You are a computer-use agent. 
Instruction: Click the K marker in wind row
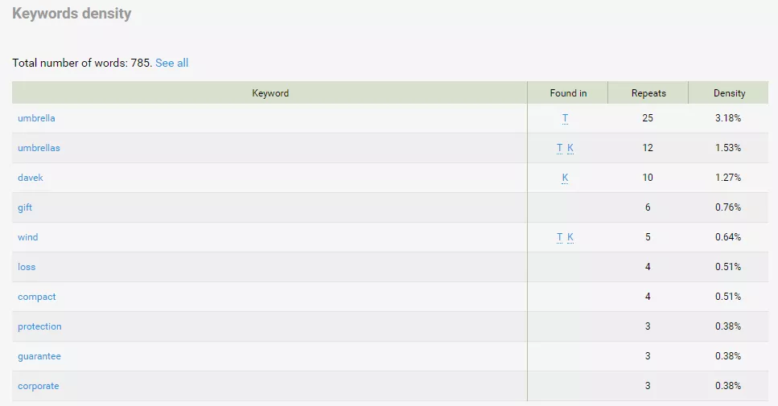coord(570,237)
